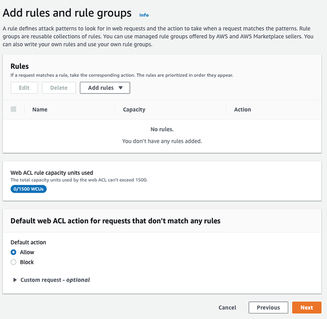Open the Info link beside page title
This screenshot has height=319, width=327.
(144, 15)
